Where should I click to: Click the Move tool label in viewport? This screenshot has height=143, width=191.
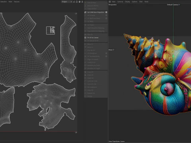click(111, 50)
